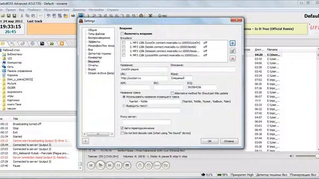This screenshot has width=319, height=179.
Task: Open the Настройки menu
Action: point(96,10)
